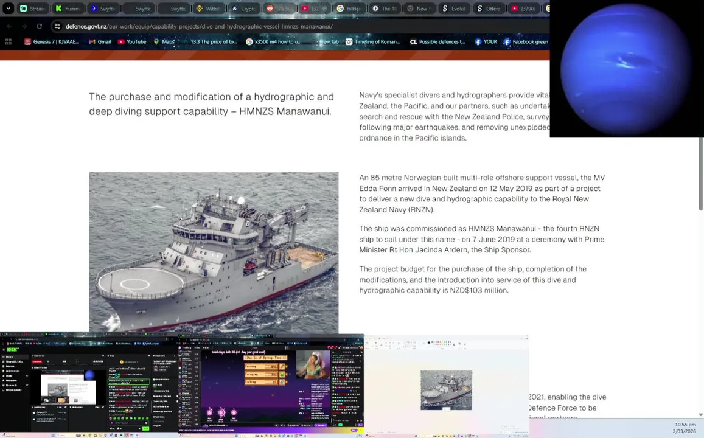Click the scrollbar down arrow
This screenshot has height=438, width=704.
click(701, 415)
